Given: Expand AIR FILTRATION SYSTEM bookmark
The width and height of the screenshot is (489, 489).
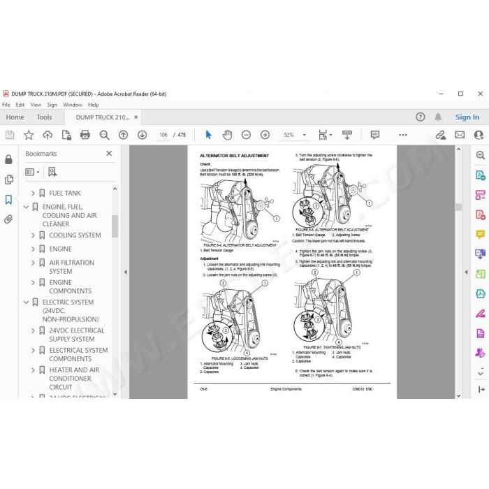Looking at the screenshot, I should click(x=33, y=263).
